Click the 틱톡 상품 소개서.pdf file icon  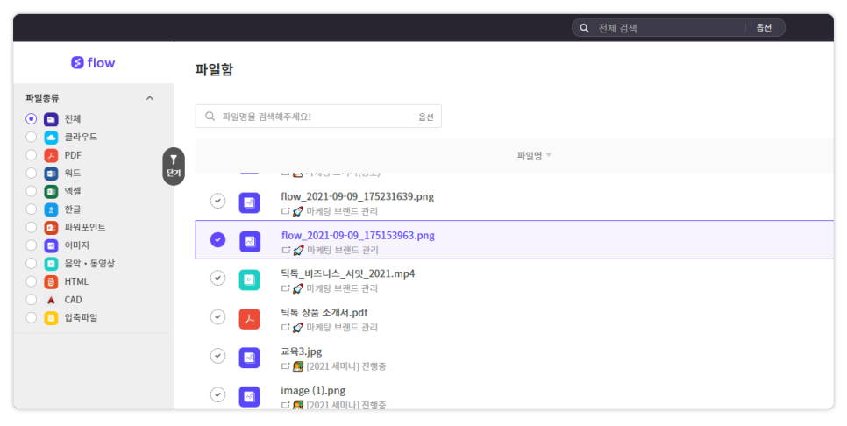(250, 318)
